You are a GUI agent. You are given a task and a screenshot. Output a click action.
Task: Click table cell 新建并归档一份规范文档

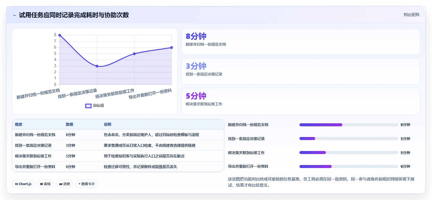[35, 135]
